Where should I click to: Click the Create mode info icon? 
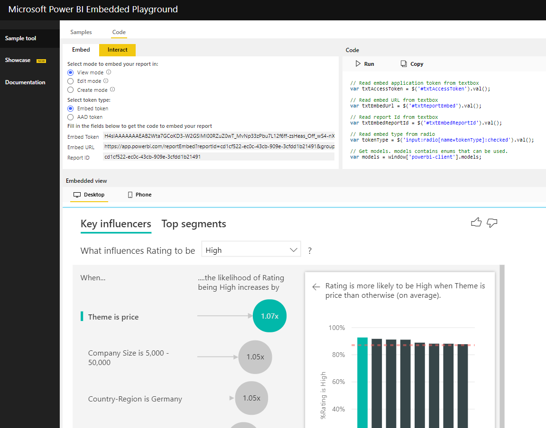point(112,89)
